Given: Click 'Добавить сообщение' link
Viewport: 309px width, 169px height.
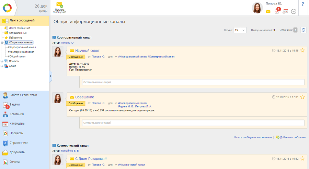Looking at the screenshot, I should (293, 137).
